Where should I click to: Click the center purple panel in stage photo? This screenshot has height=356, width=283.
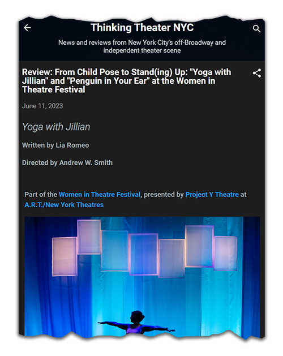click(144, 254)
